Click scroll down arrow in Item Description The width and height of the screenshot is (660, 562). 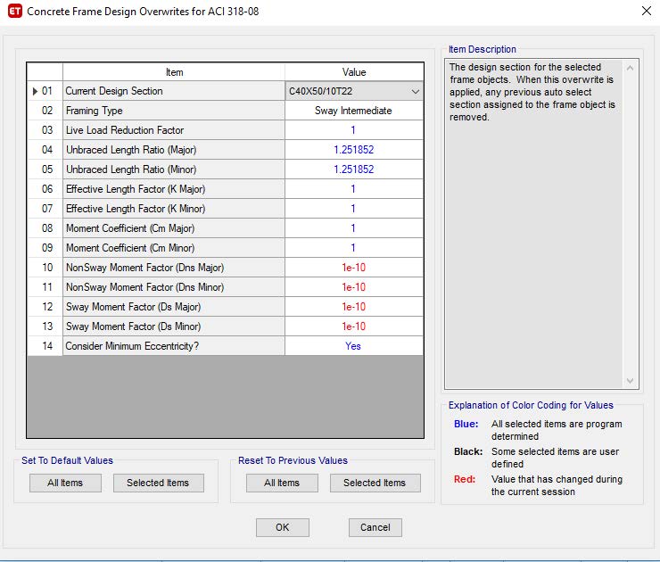pos(630,381)
